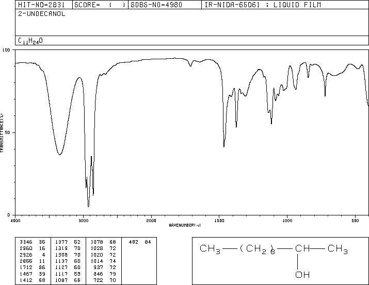Click the 500 wavenumber axis label

355,221
